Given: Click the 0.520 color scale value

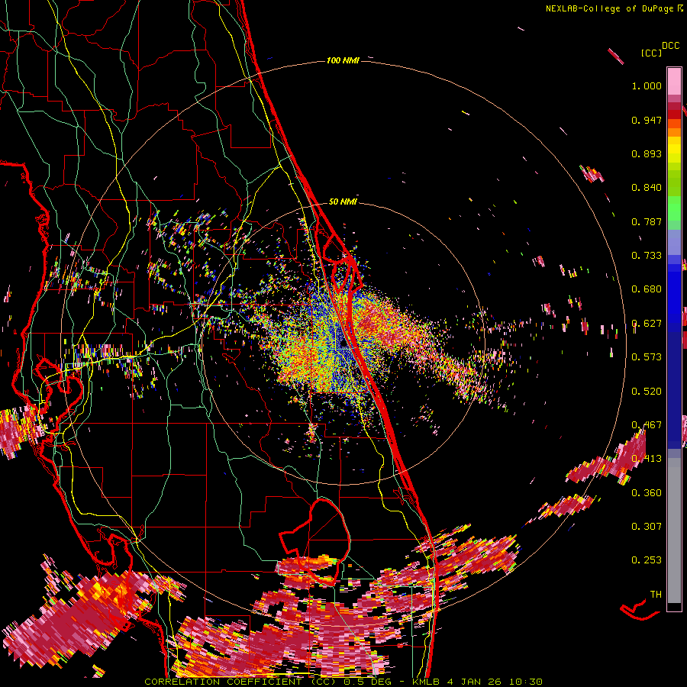Looking at the screenshot, I should pos(647,392).
